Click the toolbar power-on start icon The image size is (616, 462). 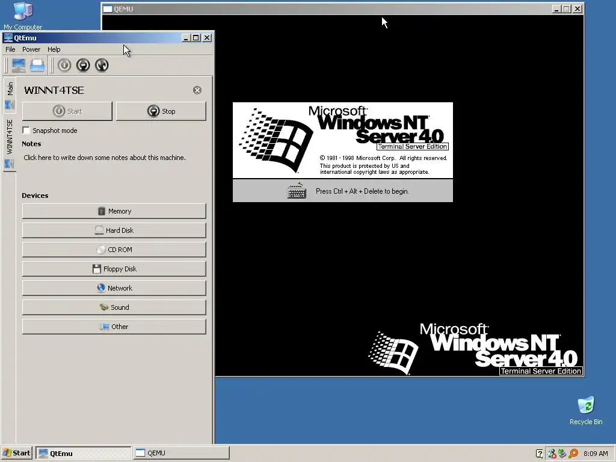(64, 65)
